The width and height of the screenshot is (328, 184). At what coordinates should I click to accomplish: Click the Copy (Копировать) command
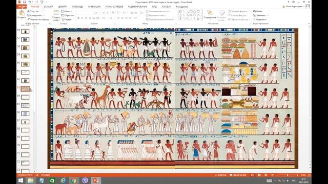pyautogui.click(x=34, y=15)
